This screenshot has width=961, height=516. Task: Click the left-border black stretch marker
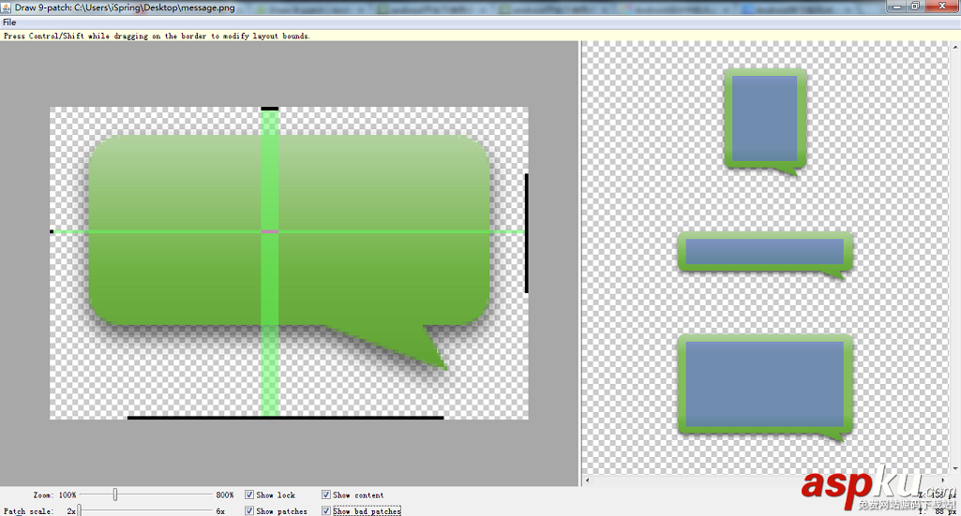click(52, 231)
